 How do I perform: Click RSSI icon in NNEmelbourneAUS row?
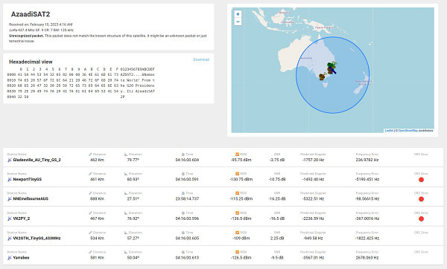(237, 192)
